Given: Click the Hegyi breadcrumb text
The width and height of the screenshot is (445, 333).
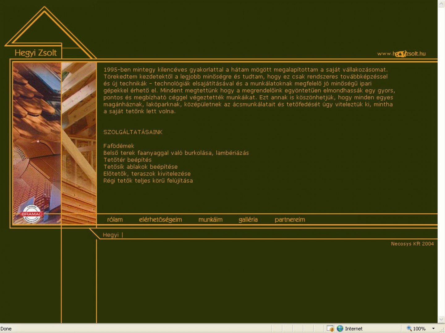Looking at the screenshot, I should pos(111,235).
